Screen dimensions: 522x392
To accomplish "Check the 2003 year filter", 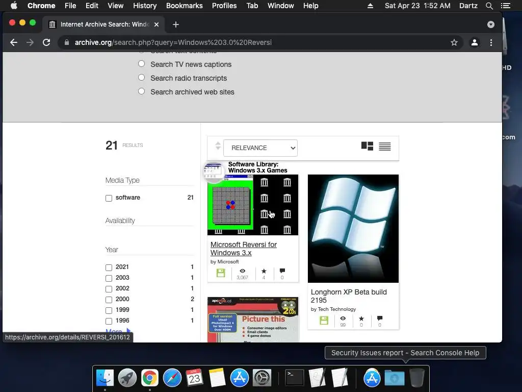I will coord(109,278).
